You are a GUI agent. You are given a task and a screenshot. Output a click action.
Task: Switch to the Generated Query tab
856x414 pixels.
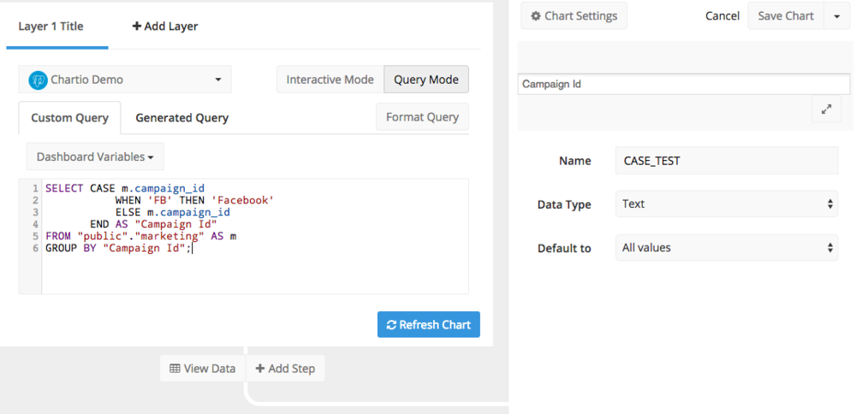[181, 118]
